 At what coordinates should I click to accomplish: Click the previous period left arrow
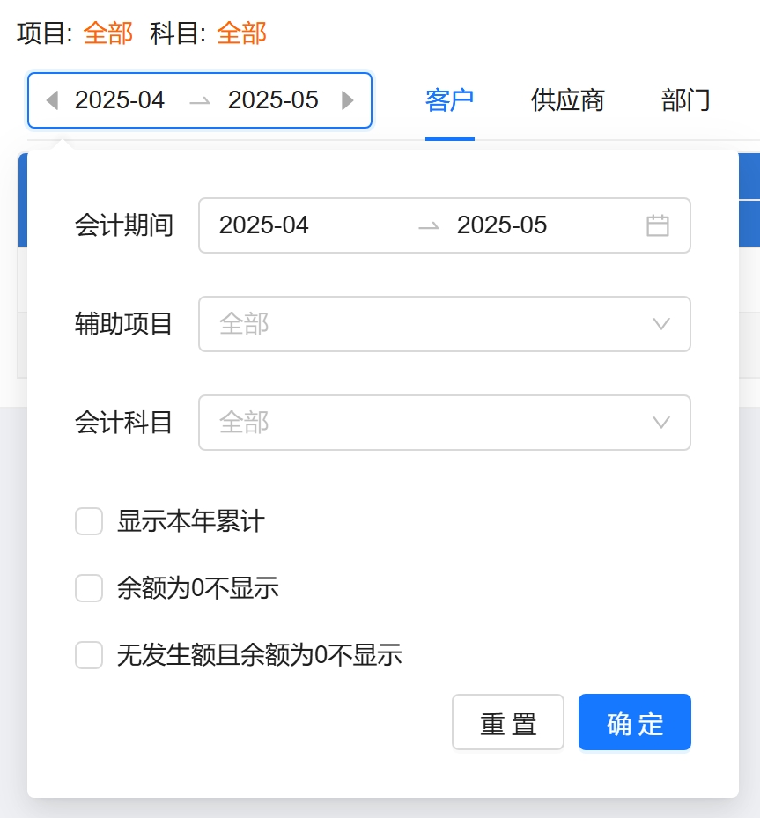(52, 100)
